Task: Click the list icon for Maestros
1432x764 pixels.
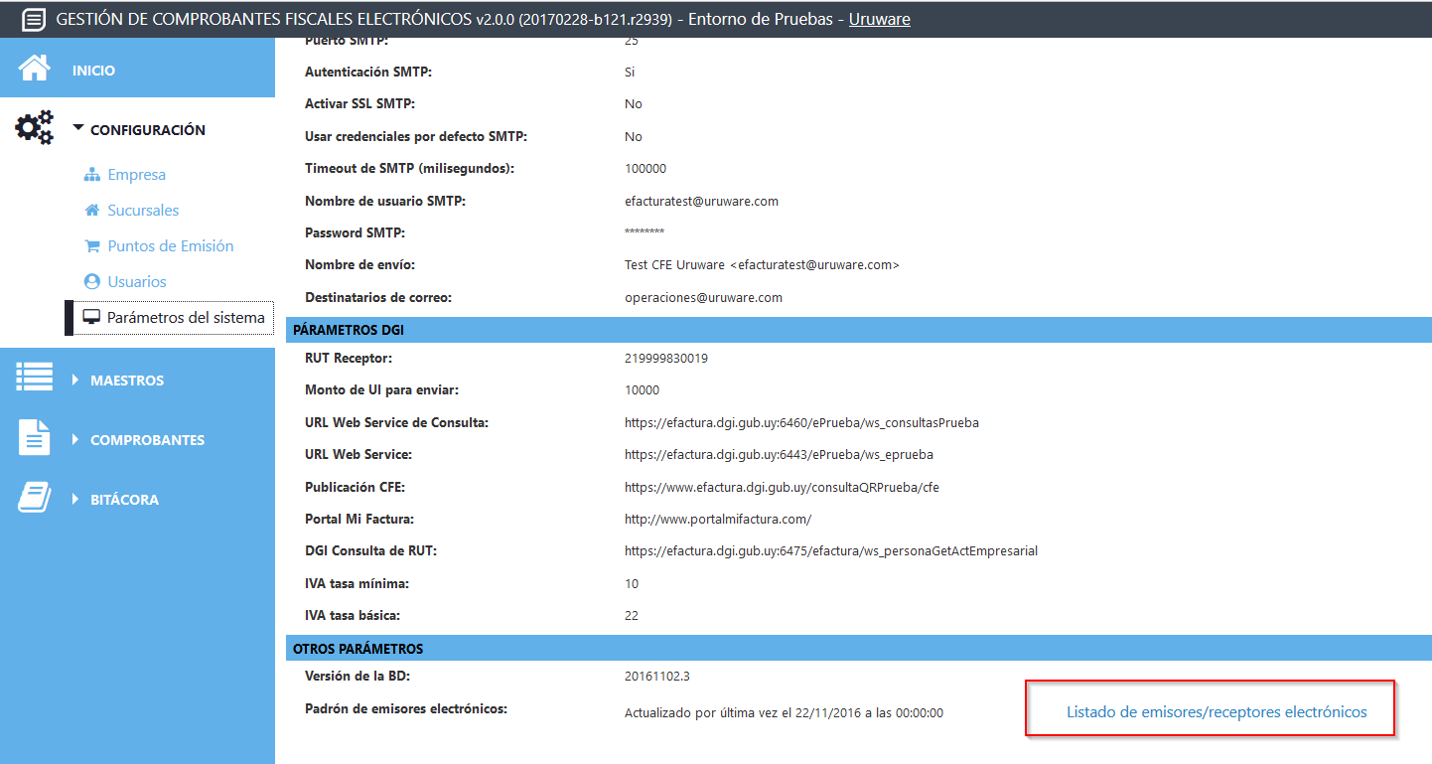Action: coord(35,379)
